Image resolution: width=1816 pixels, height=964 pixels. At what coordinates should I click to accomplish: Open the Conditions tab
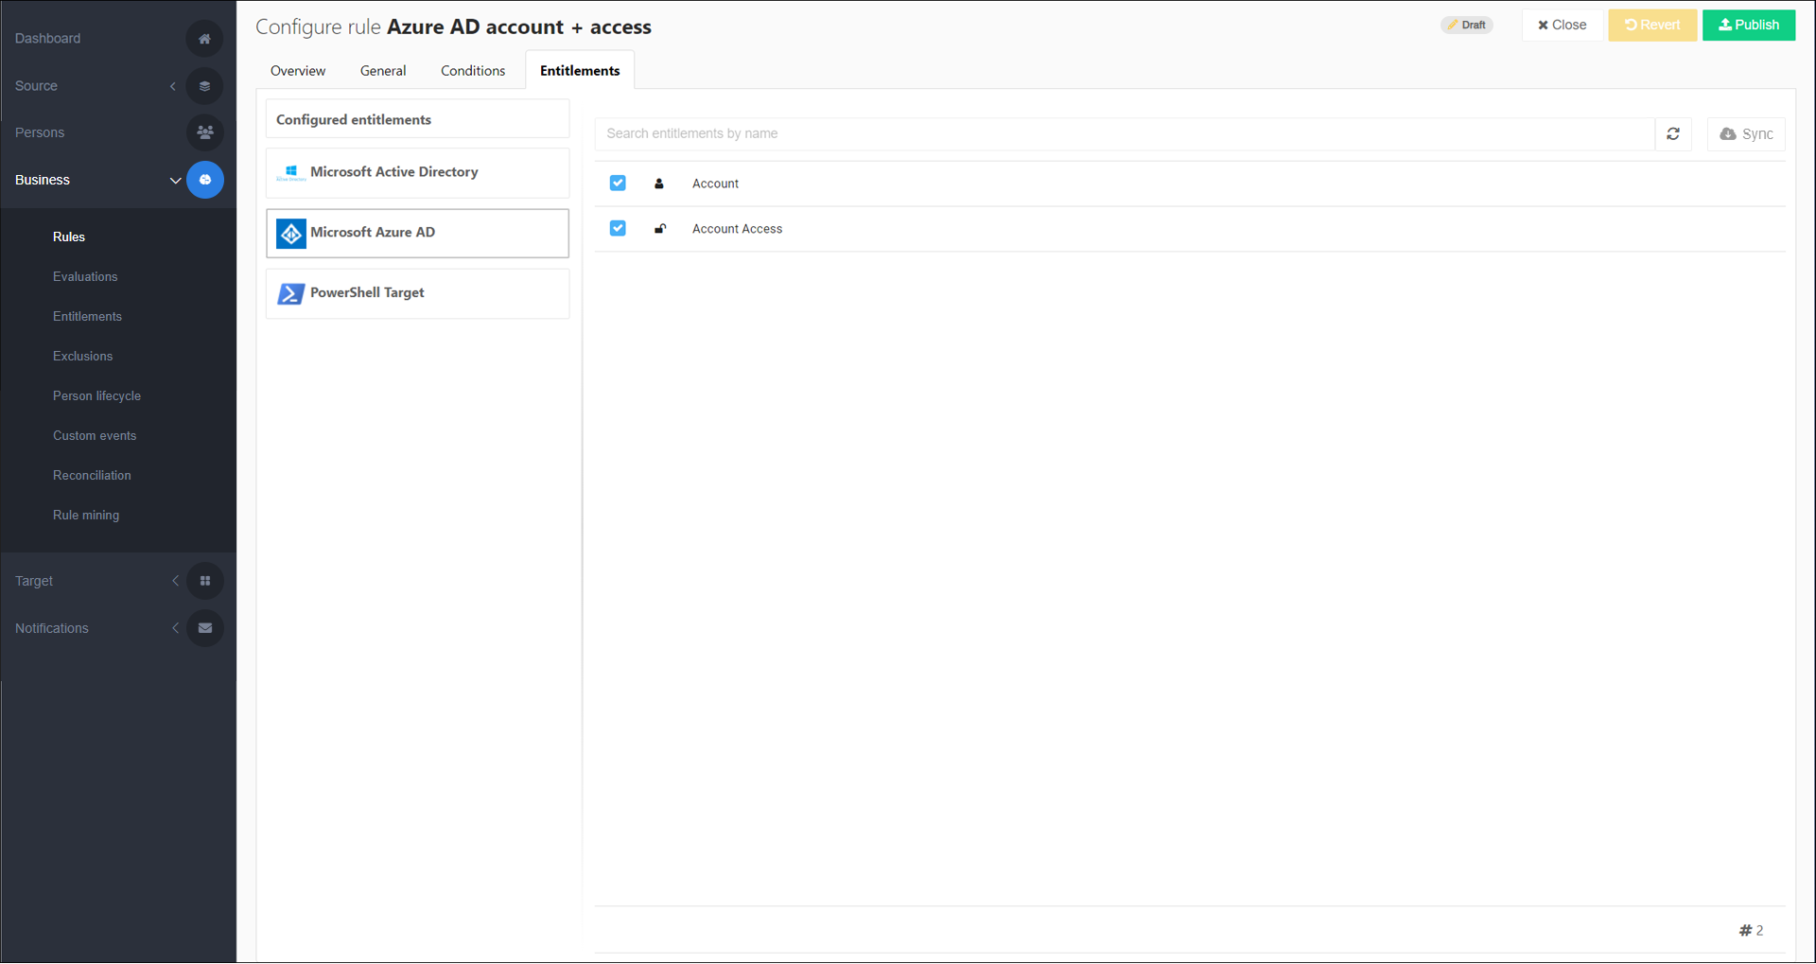click(x=473, y=71)
